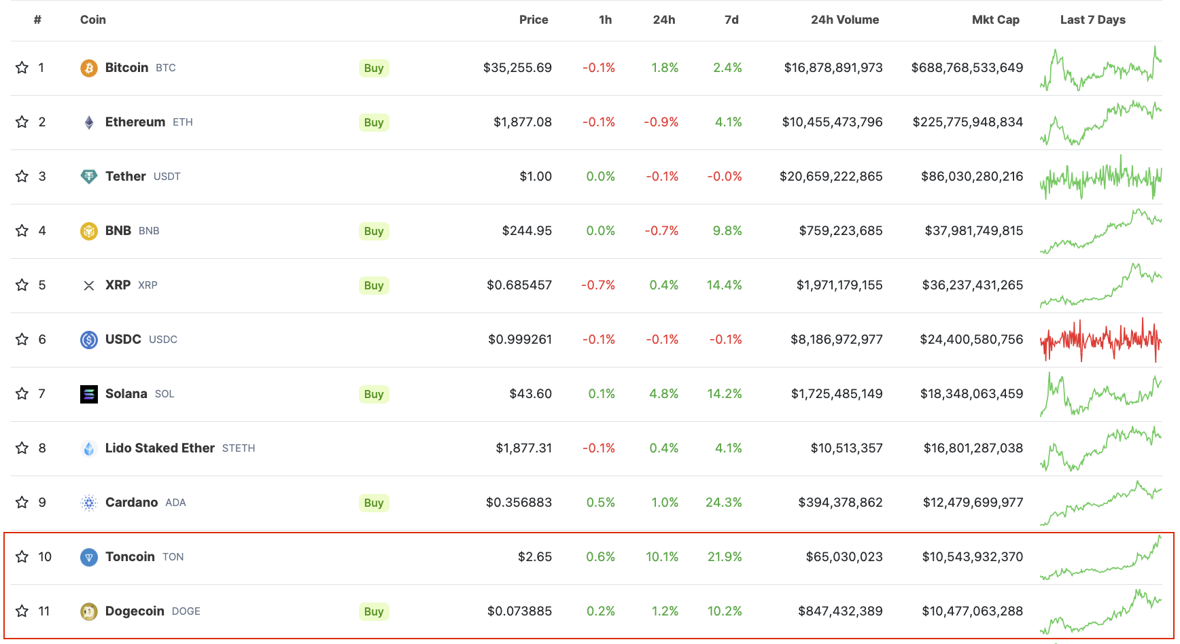Click Buy button for Bitcoin
1180x644 pixels.
374,68
